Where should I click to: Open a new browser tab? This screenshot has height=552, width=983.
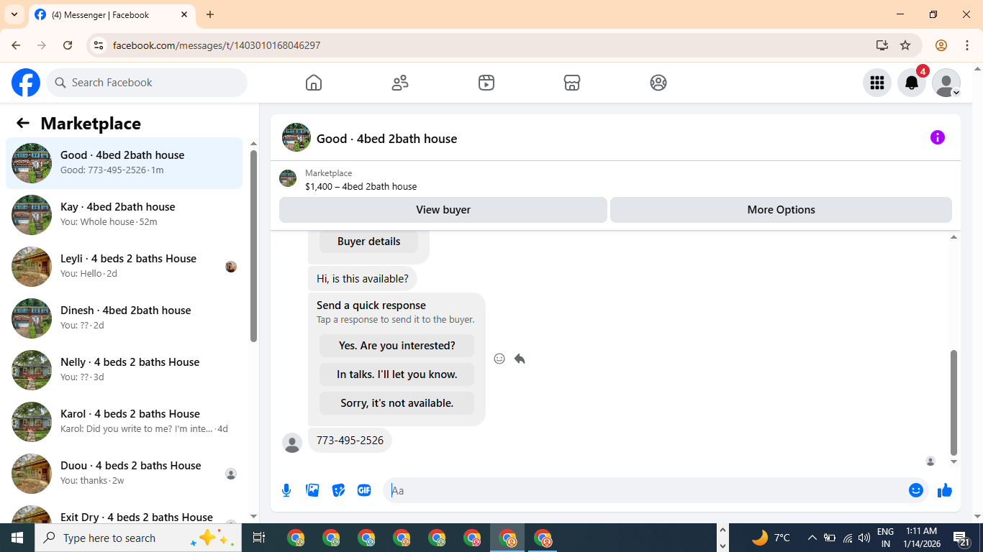210,14
